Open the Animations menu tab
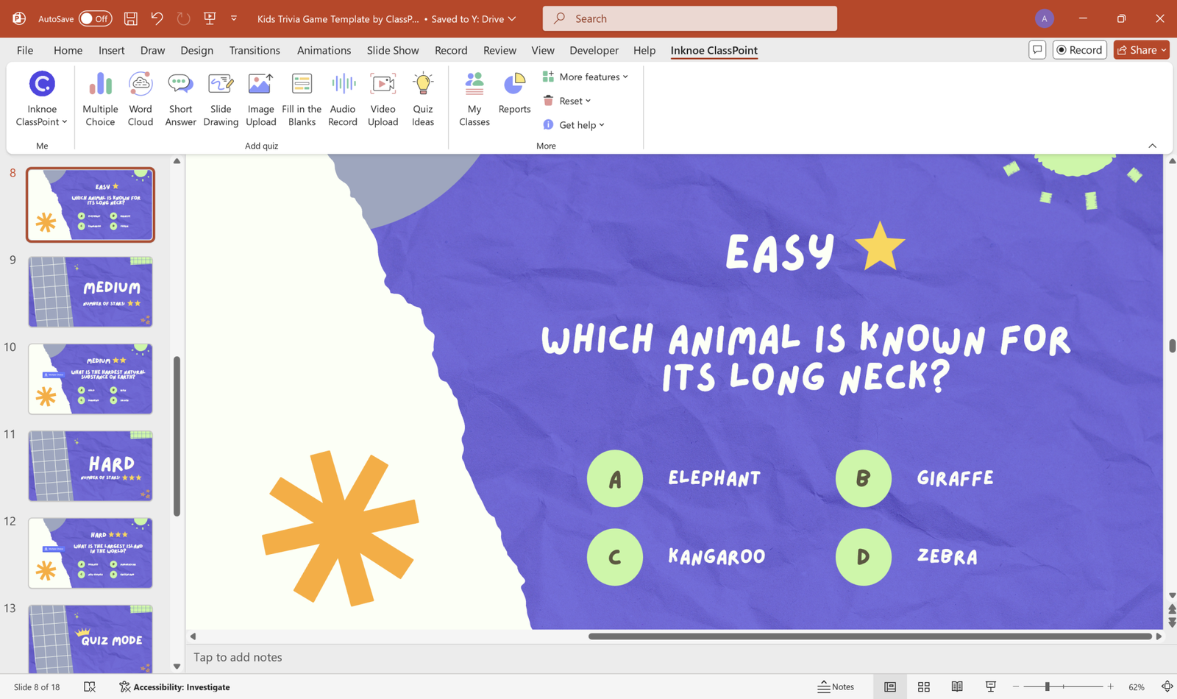Image resolution: width=1177 pixels, height=699 pixels. 324,50
